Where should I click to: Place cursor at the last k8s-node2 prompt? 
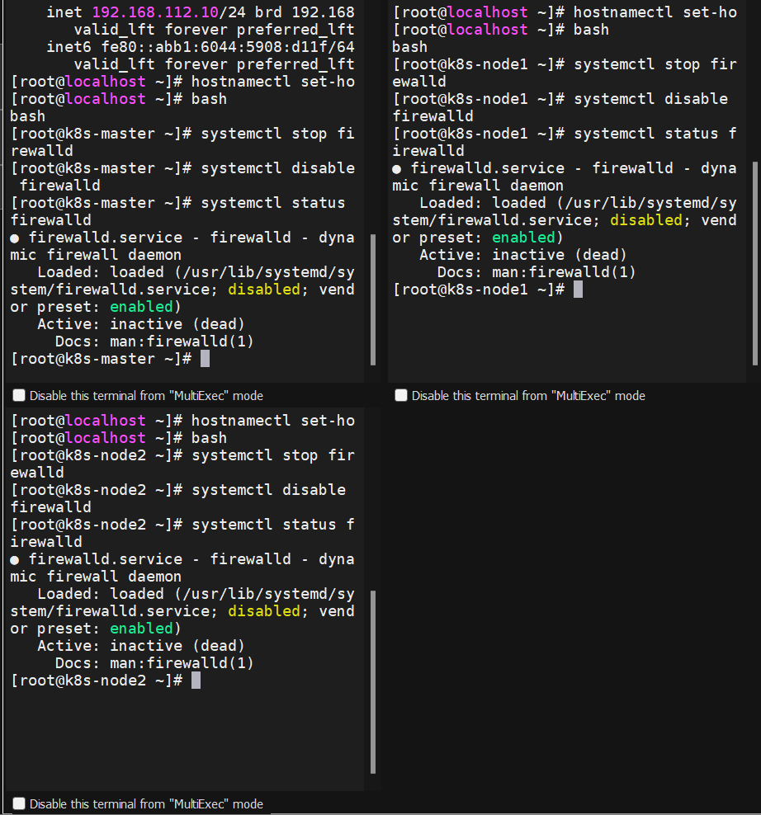(x=196, y=681)
